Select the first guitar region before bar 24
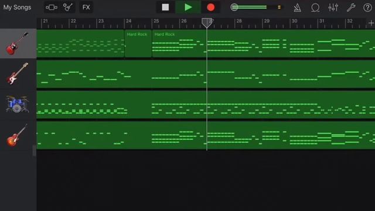Viewport: 375px width, 211px height. [80, 43]
